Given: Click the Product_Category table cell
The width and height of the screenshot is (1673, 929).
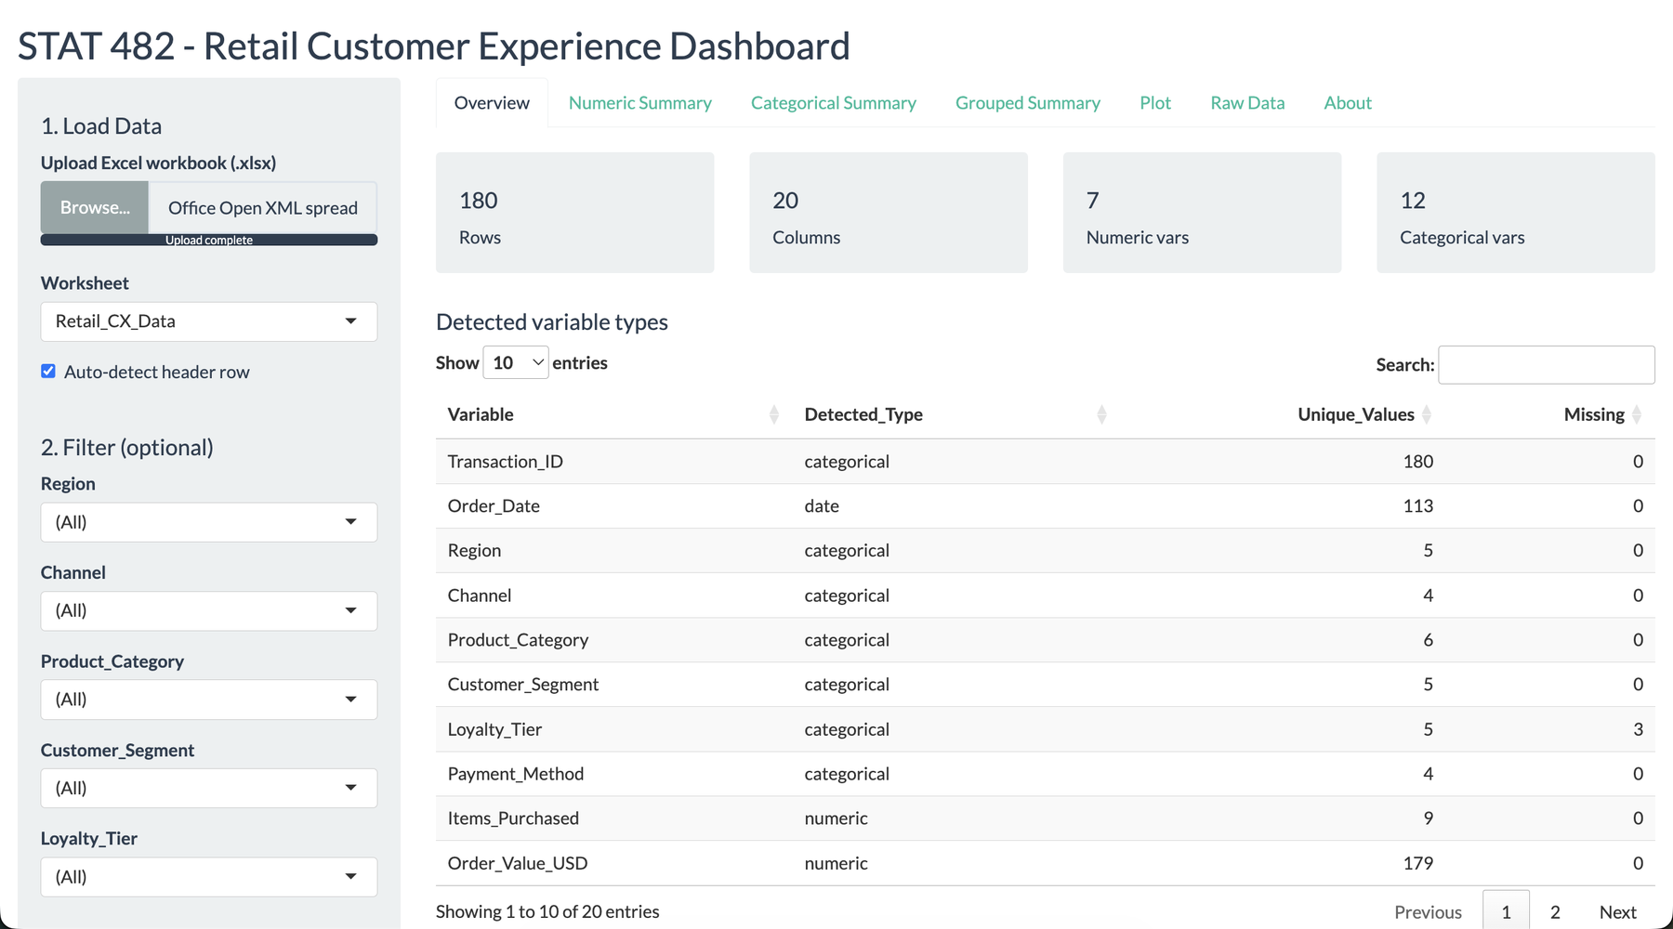Looking at the screenshot, I should click(x=614, y=640).
